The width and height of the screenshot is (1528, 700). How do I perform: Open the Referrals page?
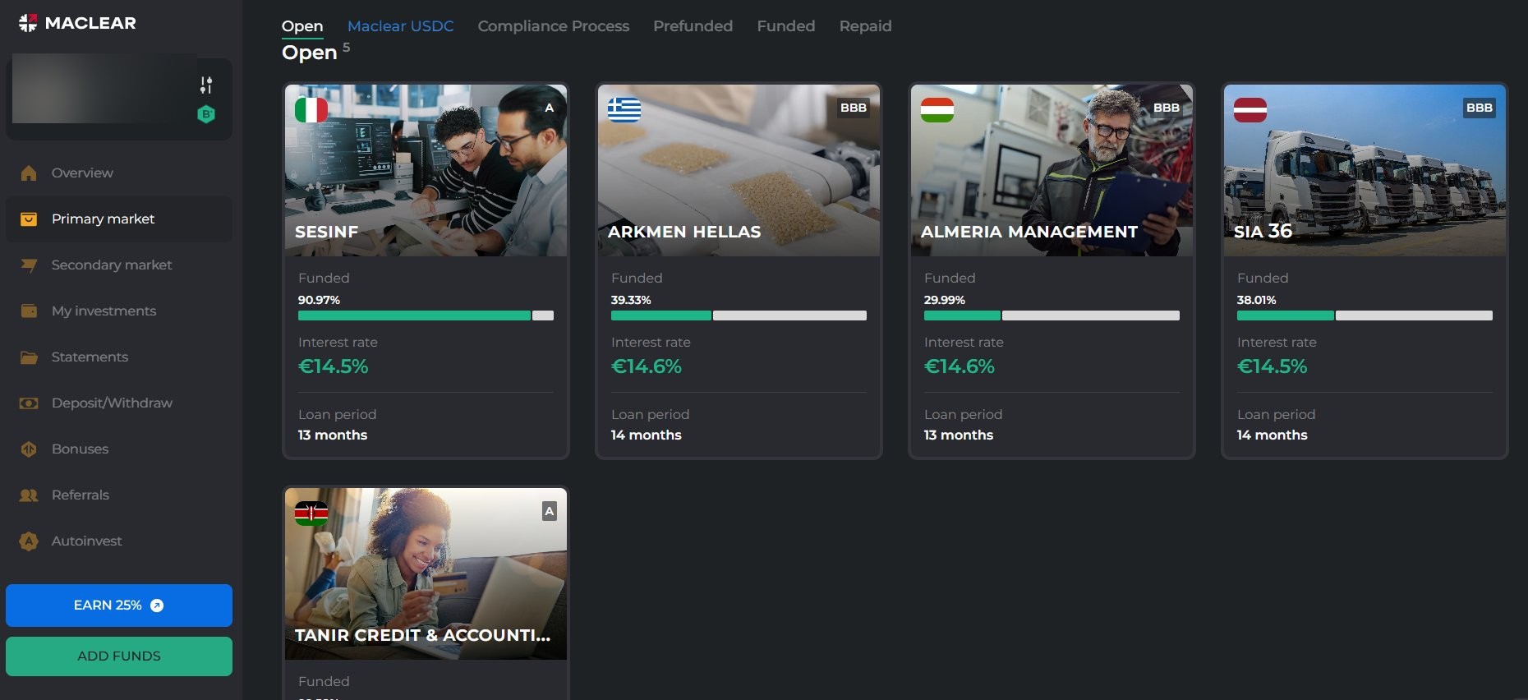[119, 495]
